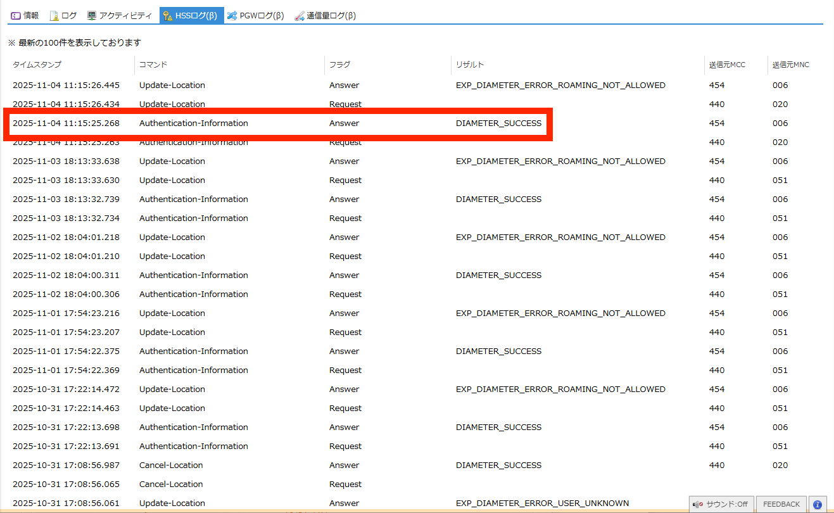Open the FEEDBACK button
The image size is (834, 513).
pos(781,504)
